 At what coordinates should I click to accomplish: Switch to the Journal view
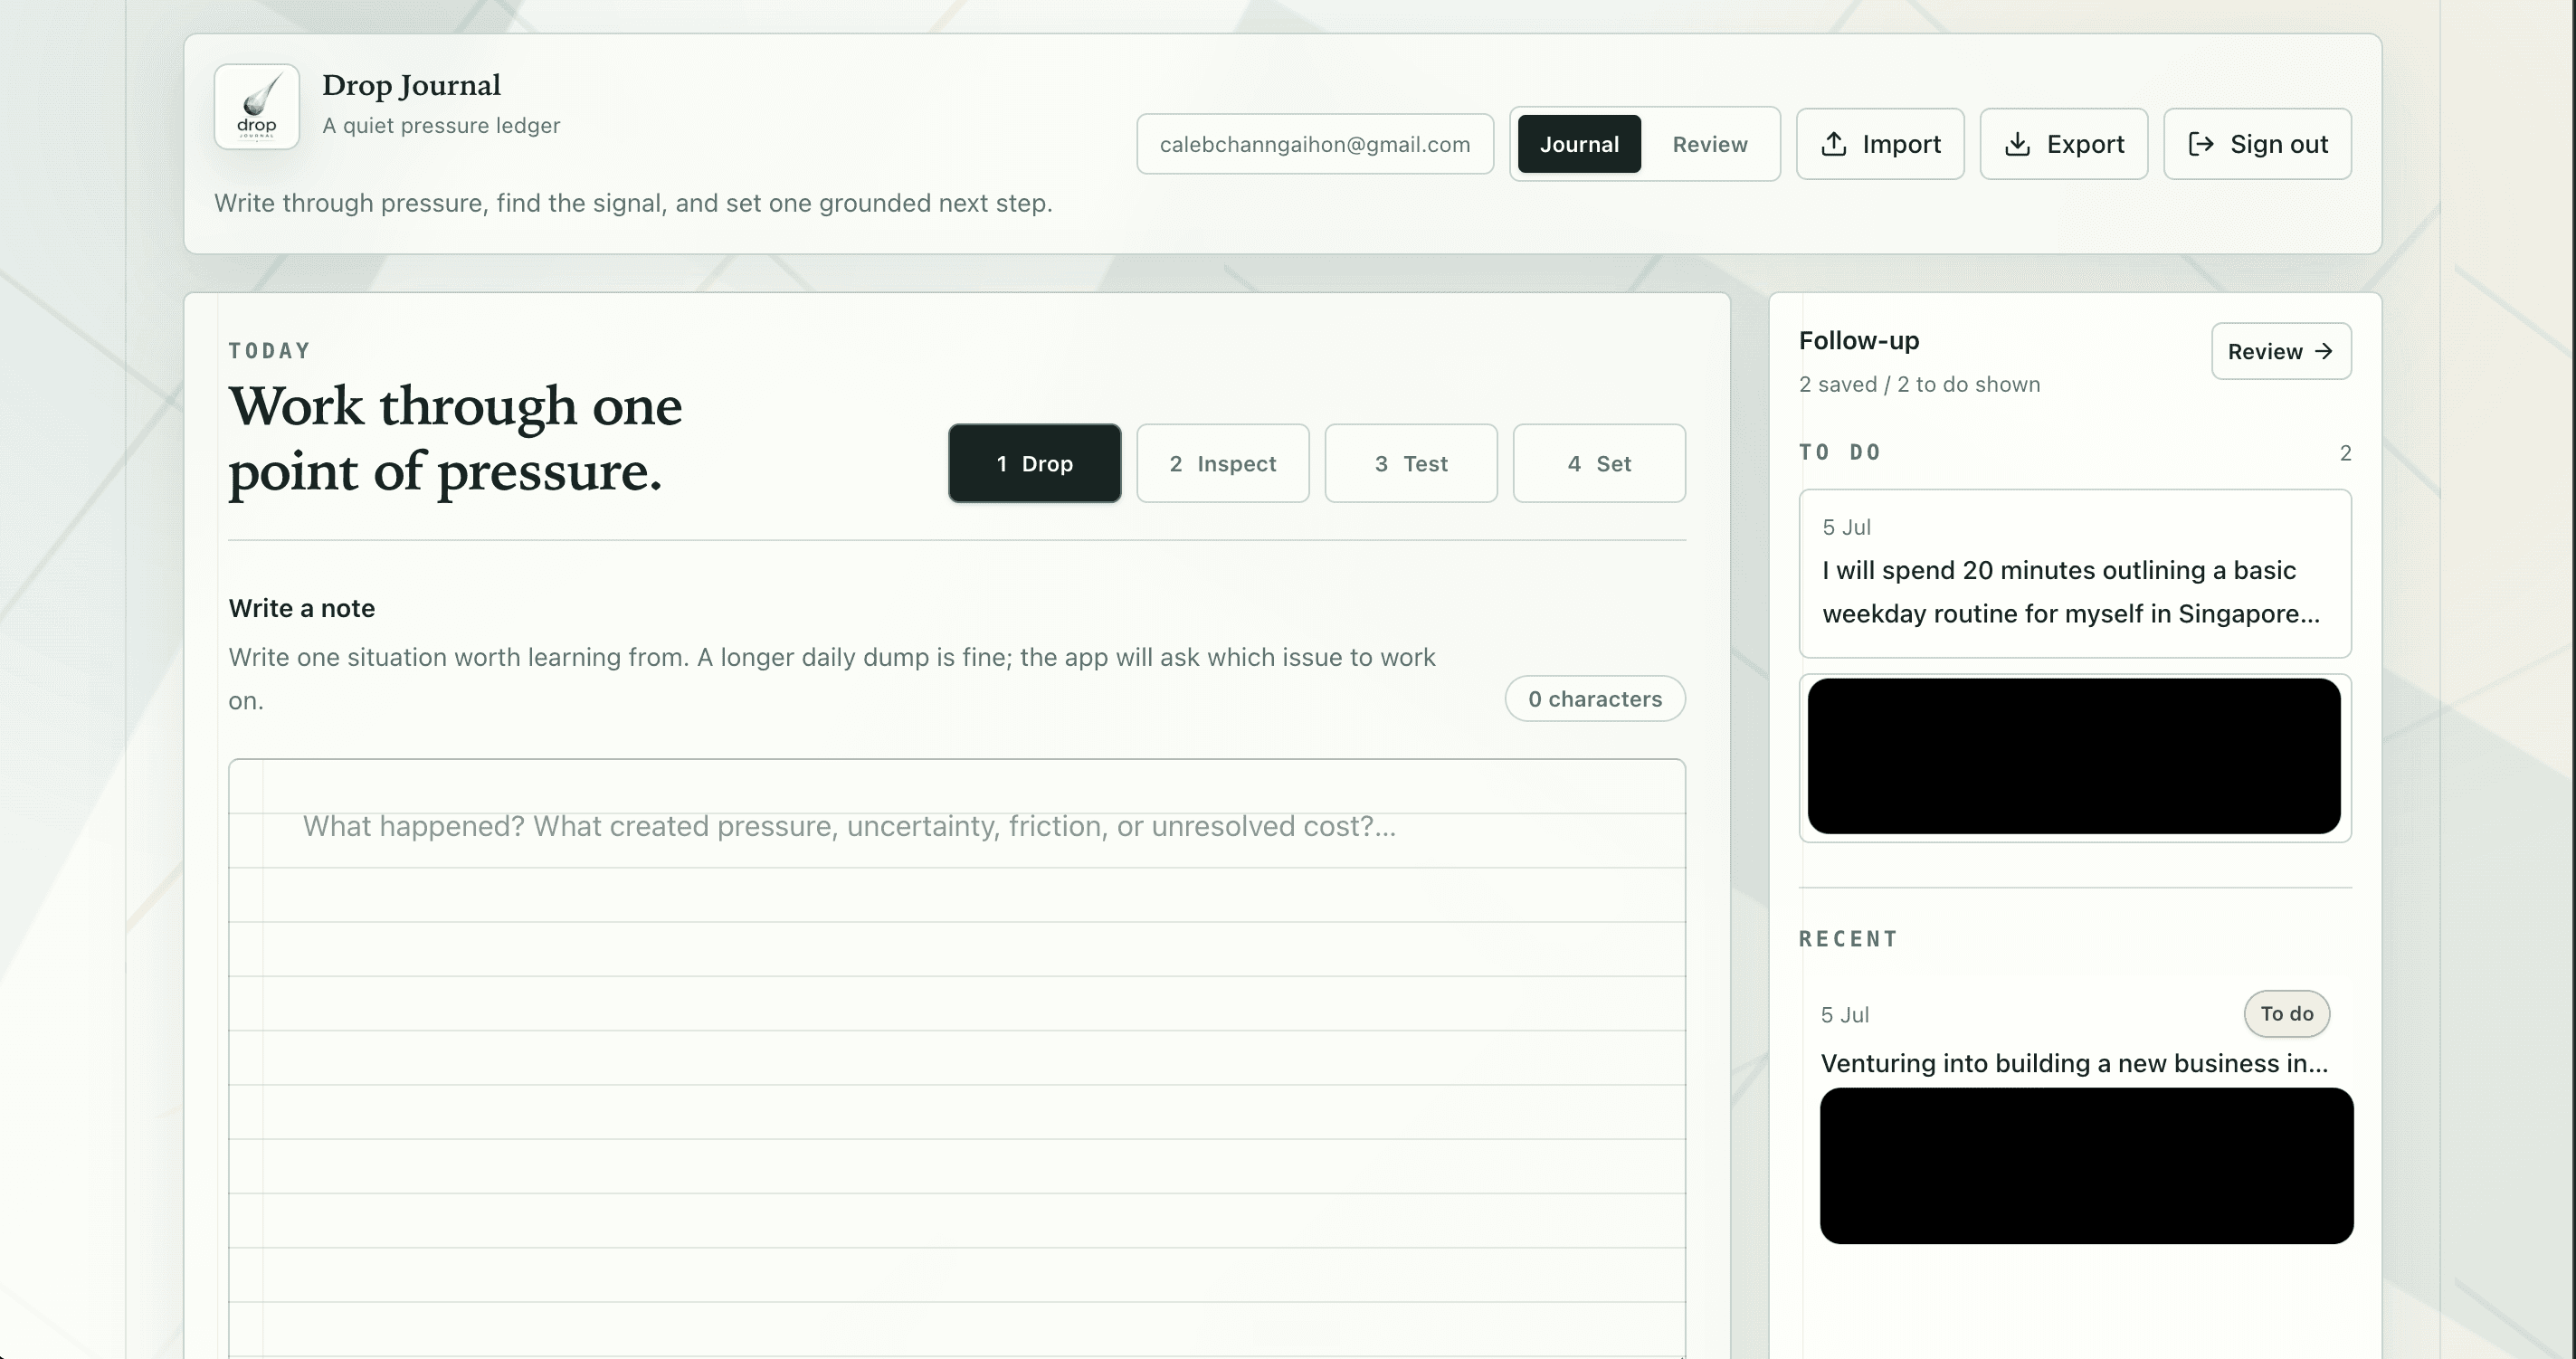pyautogui.click(x=1579, y=144)
